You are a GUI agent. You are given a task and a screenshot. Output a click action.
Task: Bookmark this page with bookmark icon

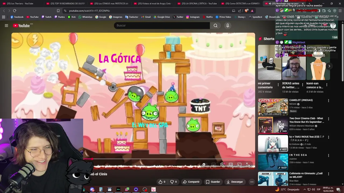[58, 11]
